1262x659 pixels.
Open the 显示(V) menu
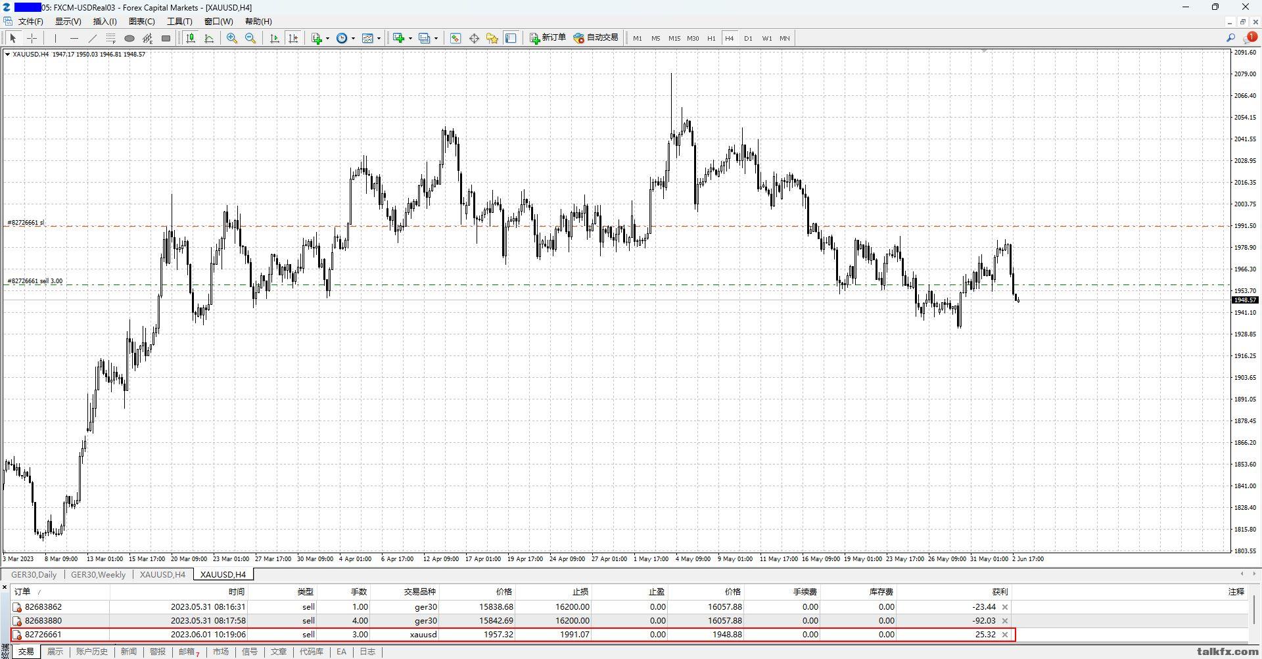coord(68,21)
